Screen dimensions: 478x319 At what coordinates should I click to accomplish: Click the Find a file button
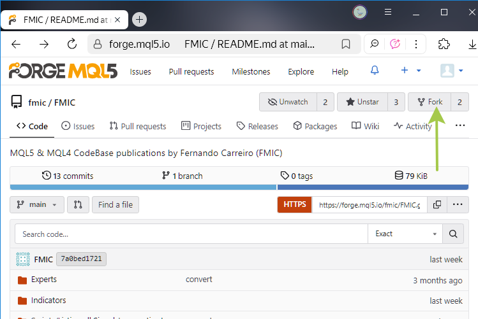116,204
